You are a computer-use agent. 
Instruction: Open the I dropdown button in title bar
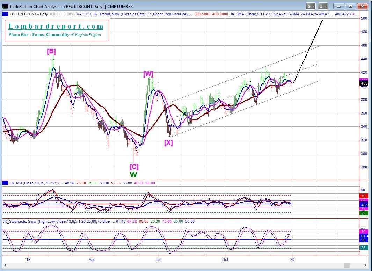[x=323, y=6]
